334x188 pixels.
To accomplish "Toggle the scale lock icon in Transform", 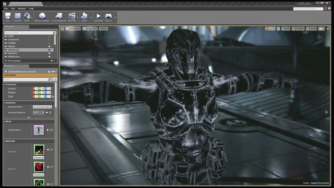I will [53, 96].
